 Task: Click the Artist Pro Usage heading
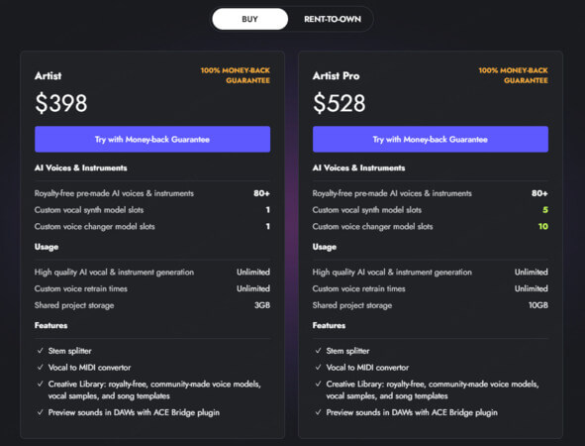coord(325,247)
